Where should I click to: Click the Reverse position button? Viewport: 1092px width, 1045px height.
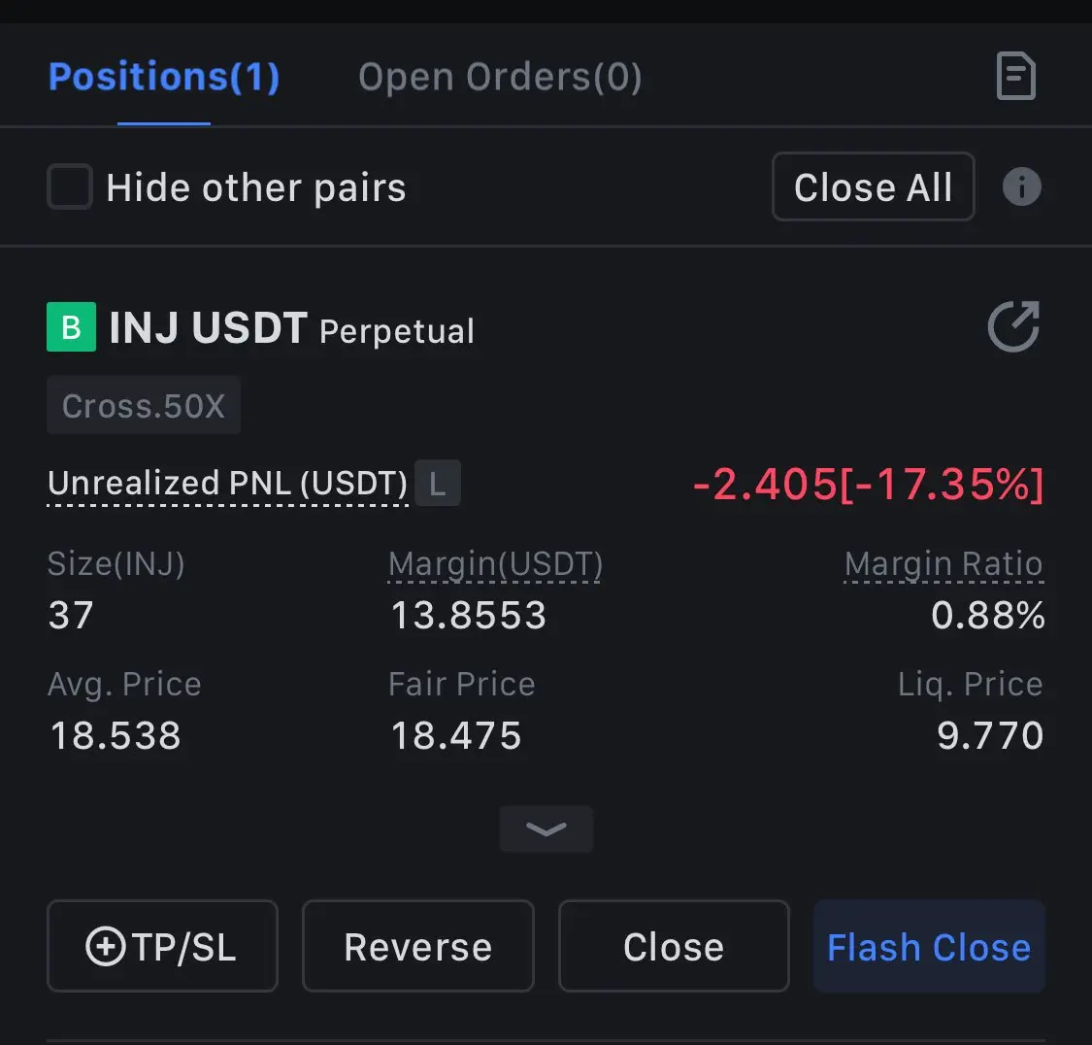point(418,947)
